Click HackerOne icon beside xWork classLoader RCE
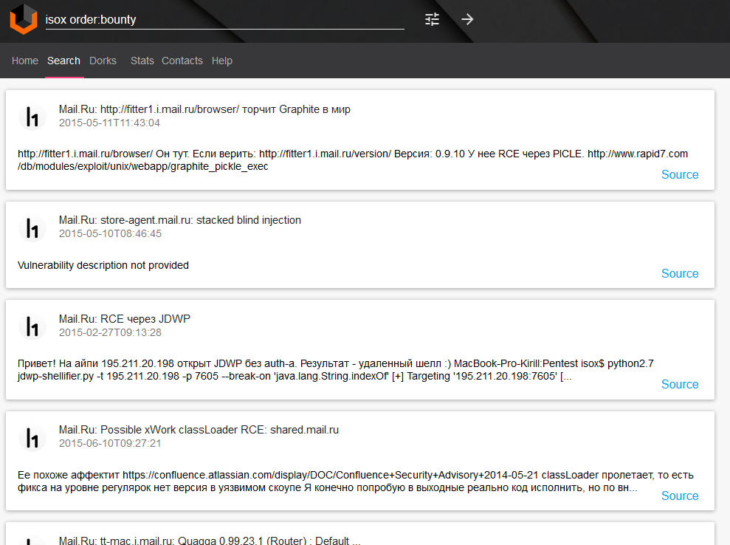 (32, 438)
